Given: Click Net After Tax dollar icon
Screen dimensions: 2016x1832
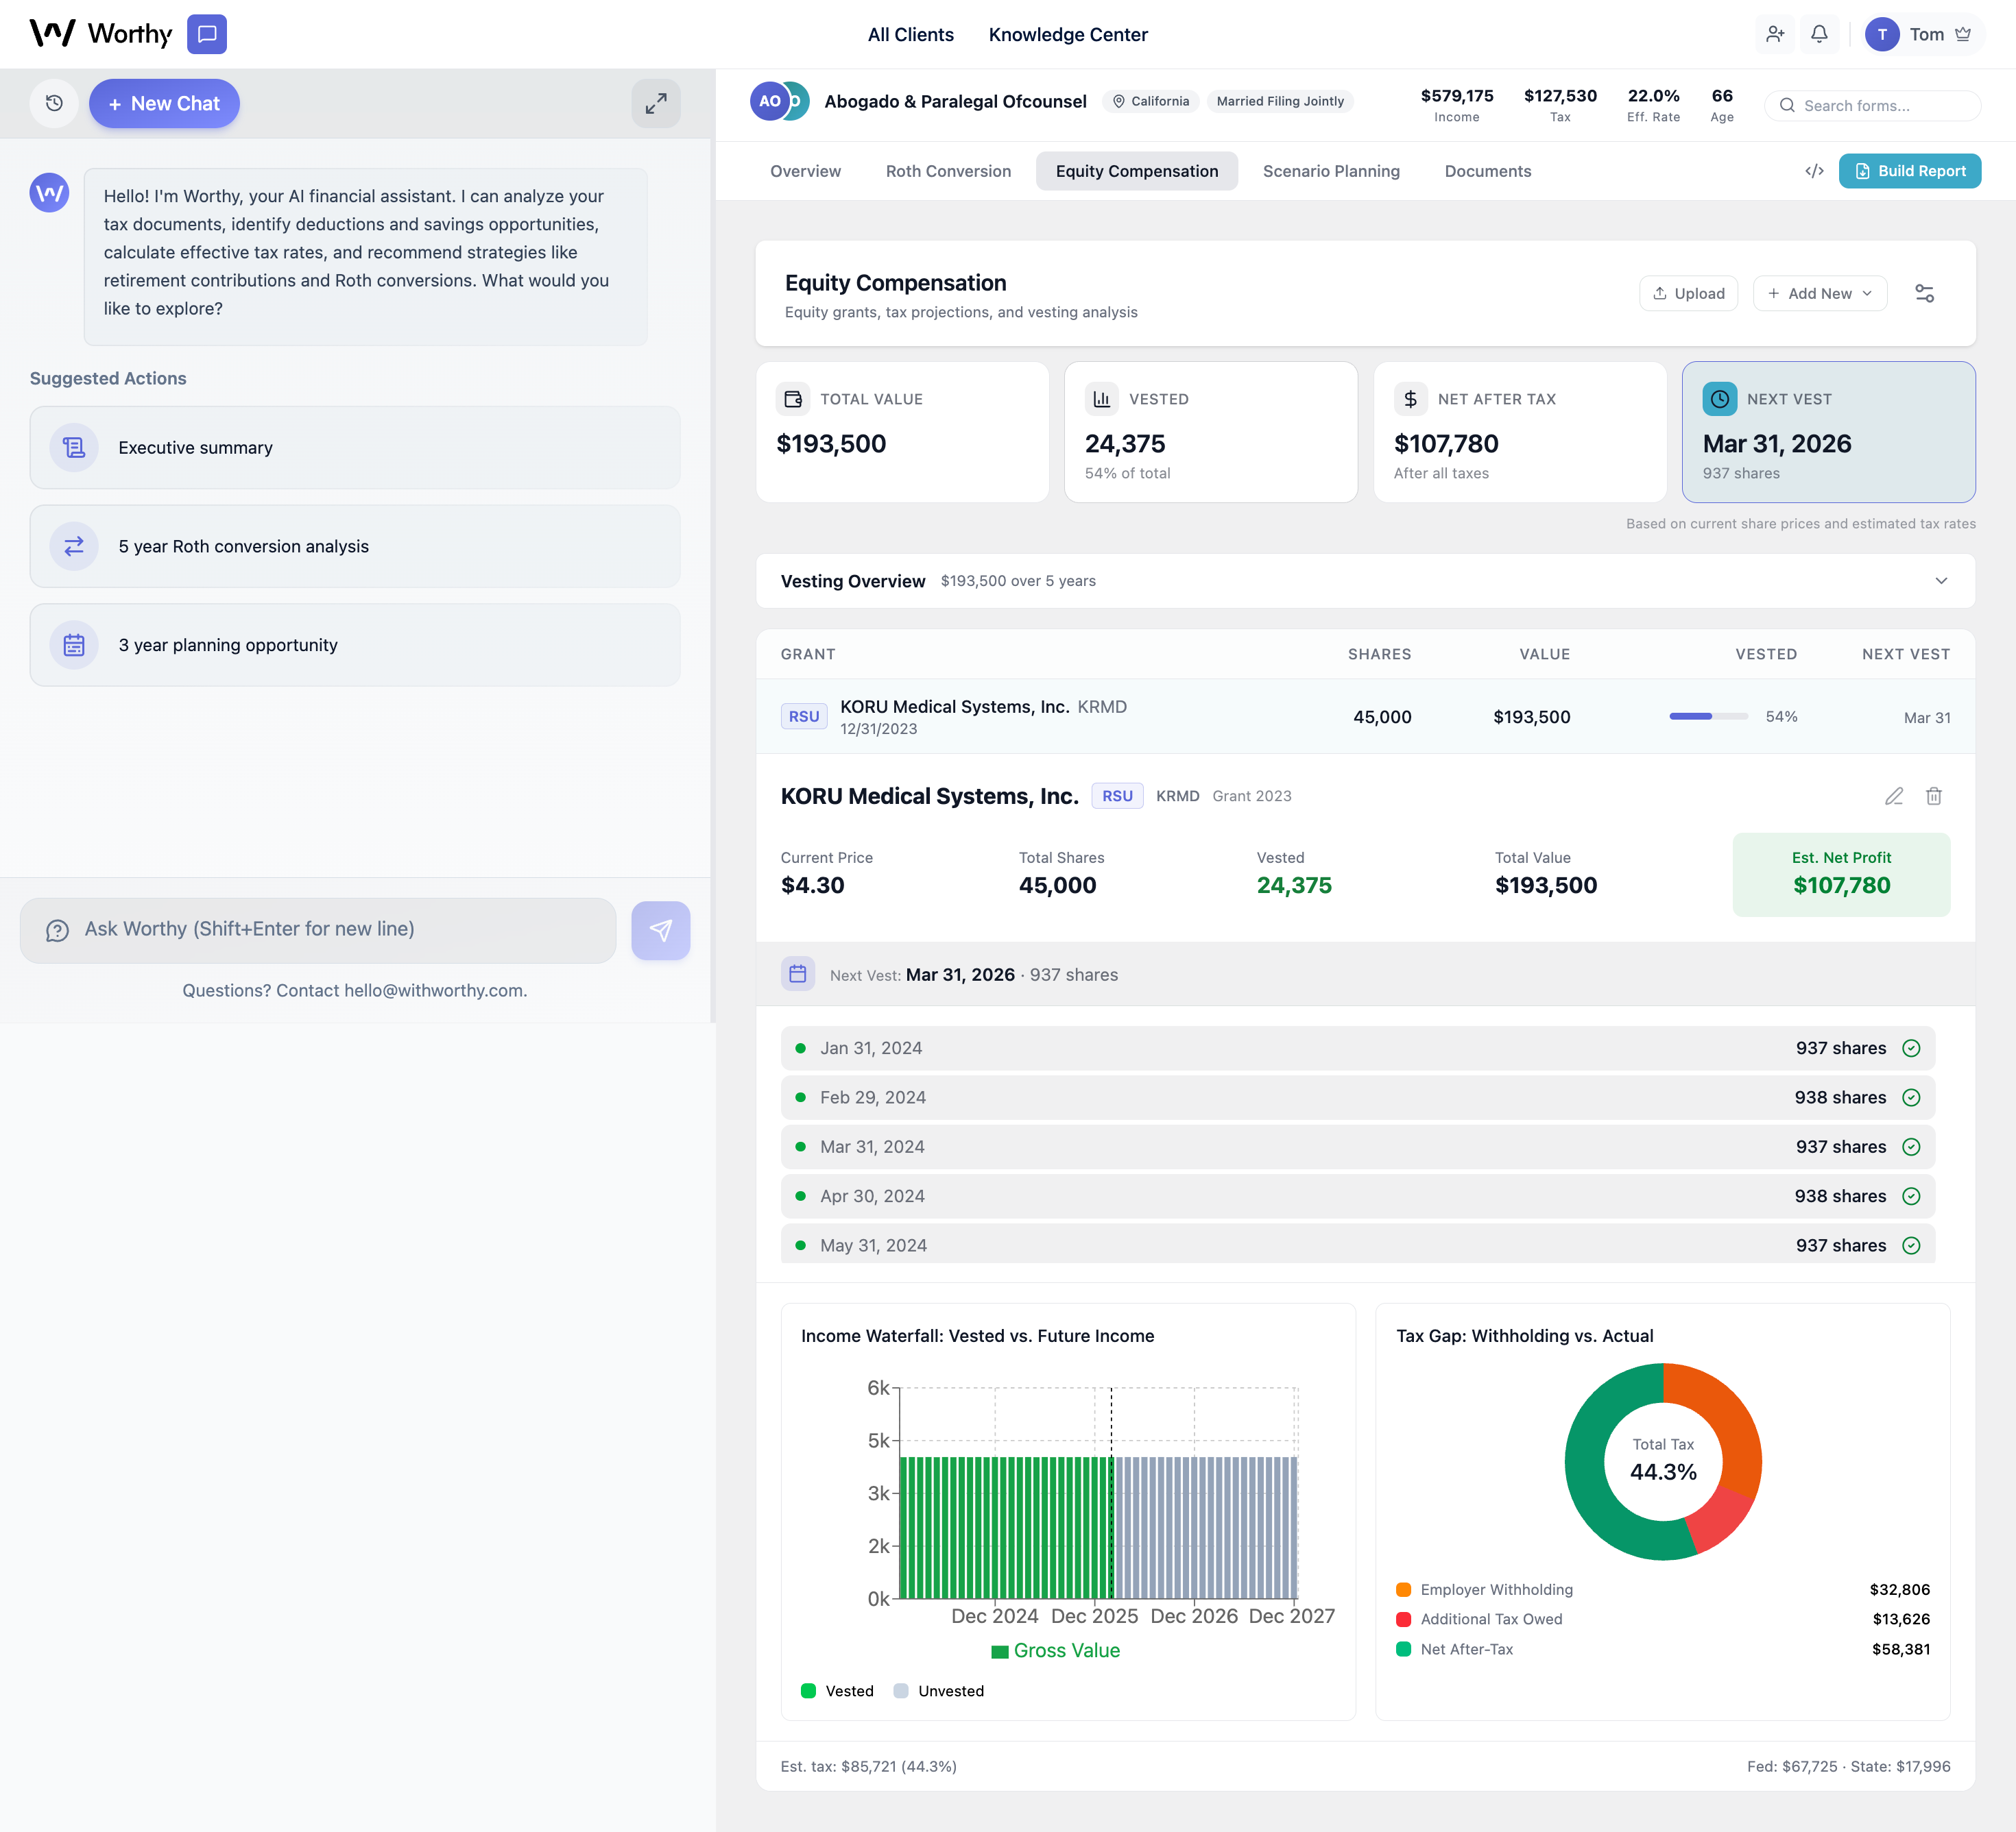Looking at the screenshot, I should (1410, 399).
